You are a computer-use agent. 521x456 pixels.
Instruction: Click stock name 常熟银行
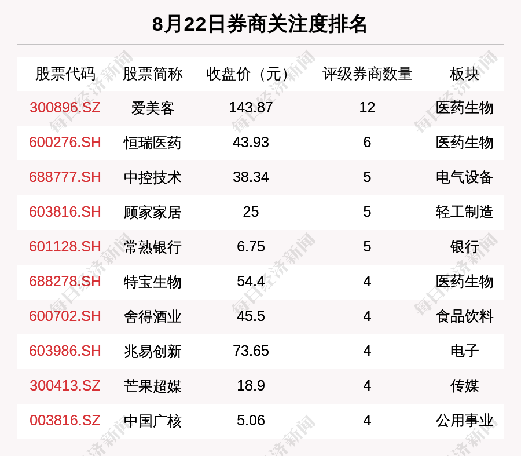click(x=152, y=247)
